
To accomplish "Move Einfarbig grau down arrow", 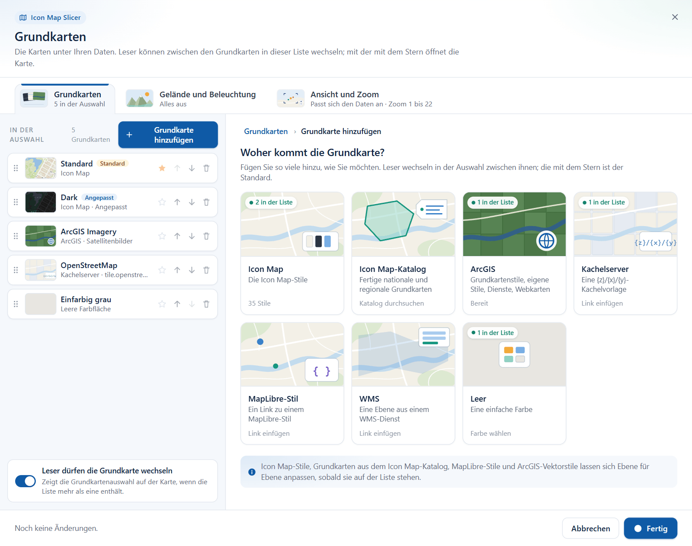I will pyautogui.click(x=192, y=304).
